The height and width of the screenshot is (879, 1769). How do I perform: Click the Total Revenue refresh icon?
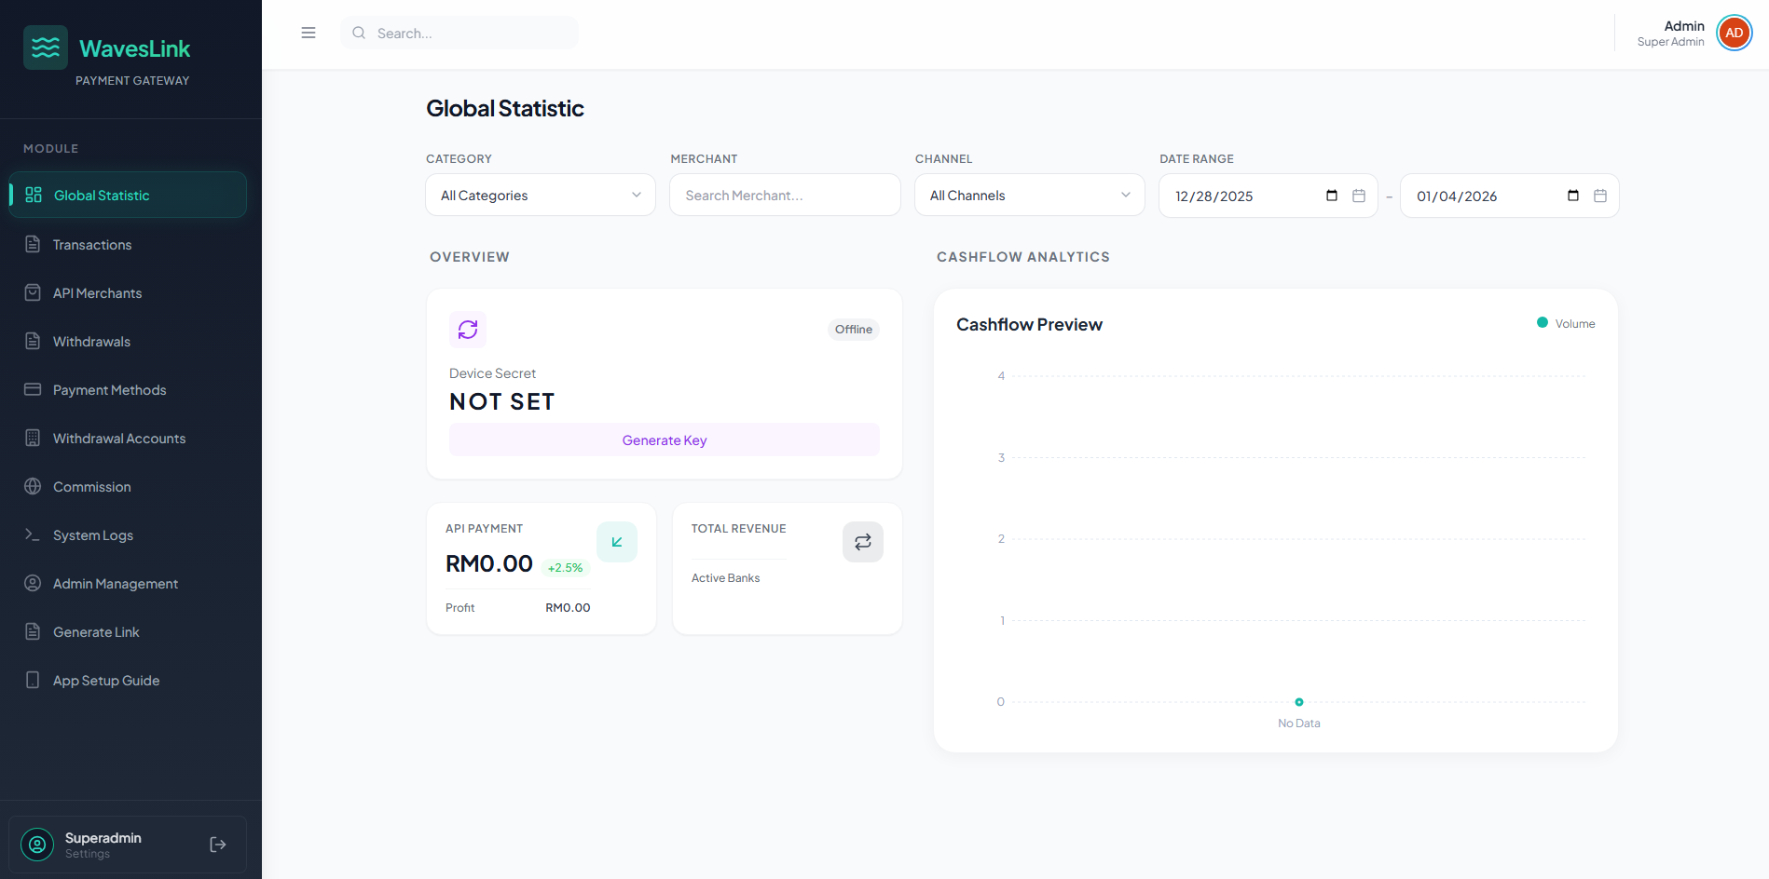coord(862,541)
